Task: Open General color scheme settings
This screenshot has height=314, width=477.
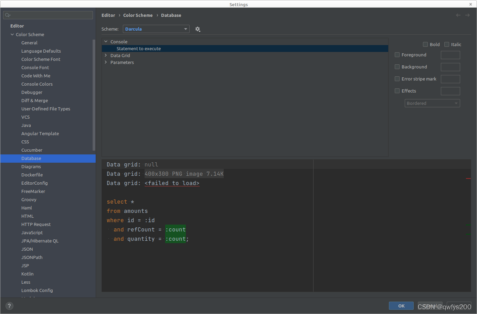Action: [x=29, y=43]
